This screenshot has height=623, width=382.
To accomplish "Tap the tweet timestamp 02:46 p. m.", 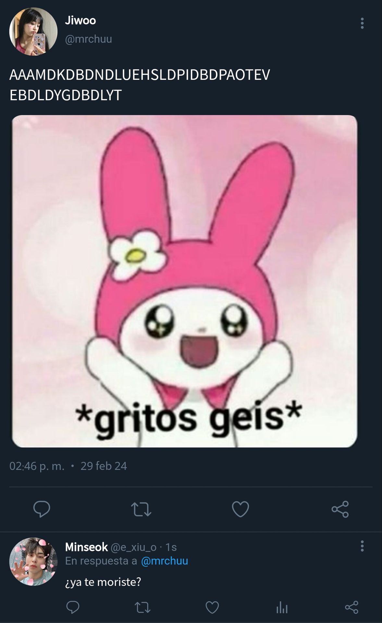I will tap(37, 466).
